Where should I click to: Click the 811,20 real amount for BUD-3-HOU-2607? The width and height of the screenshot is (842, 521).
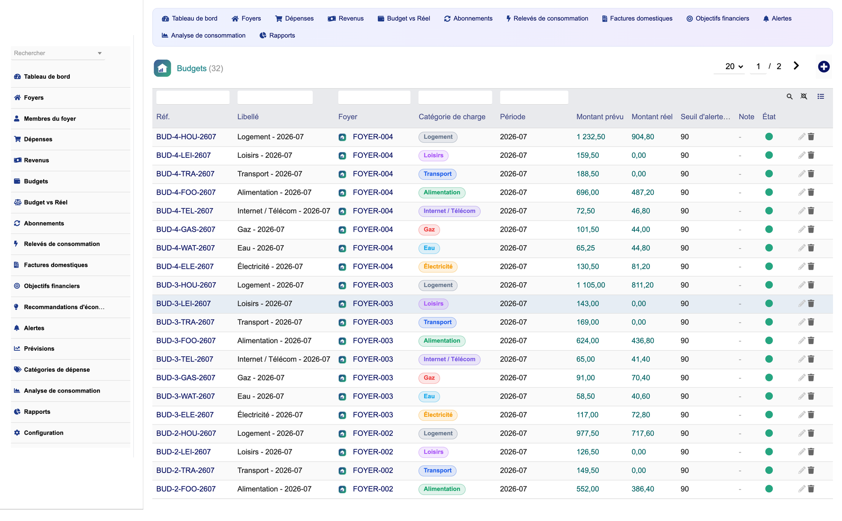click(x=643, y=285)
